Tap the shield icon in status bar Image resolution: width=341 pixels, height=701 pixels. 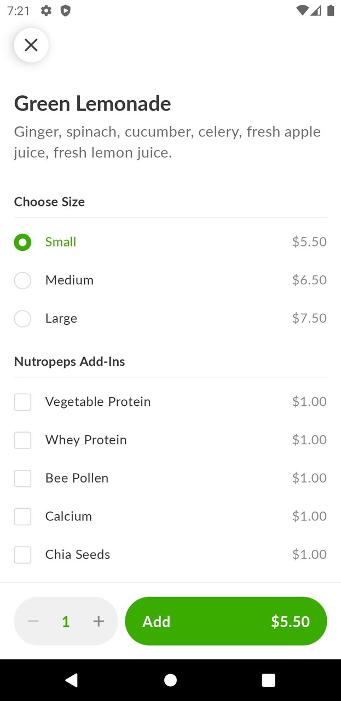coord(65,10)
